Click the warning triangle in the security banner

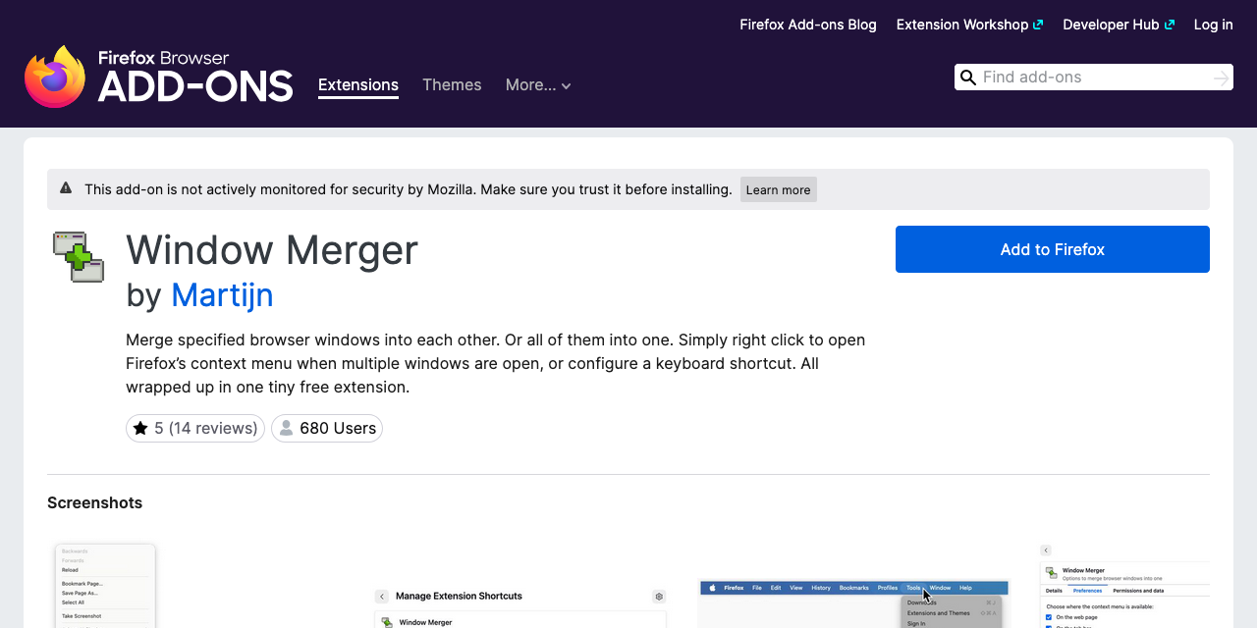(65, 187)
